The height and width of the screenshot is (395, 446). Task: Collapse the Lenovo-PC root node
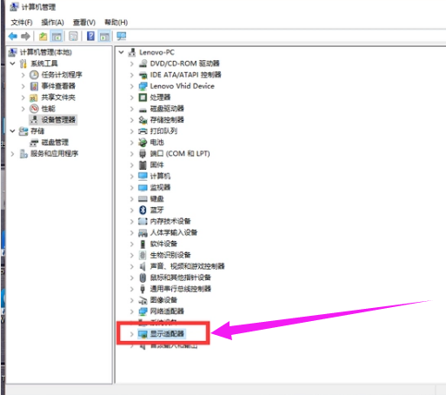pyautogui.click(x=121, y=52)
